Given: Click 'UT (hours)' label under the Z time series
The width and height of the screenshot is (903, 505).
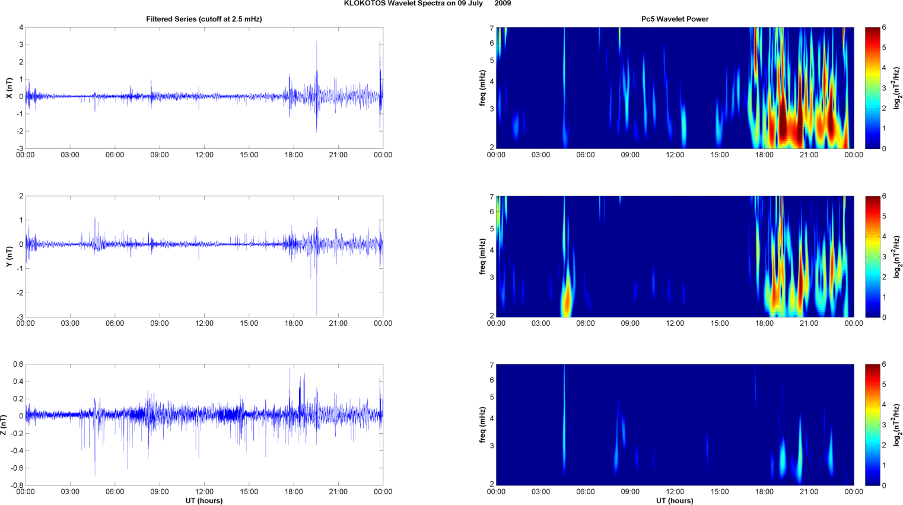Looking at the screenshot, I should (x=204, y=501).
